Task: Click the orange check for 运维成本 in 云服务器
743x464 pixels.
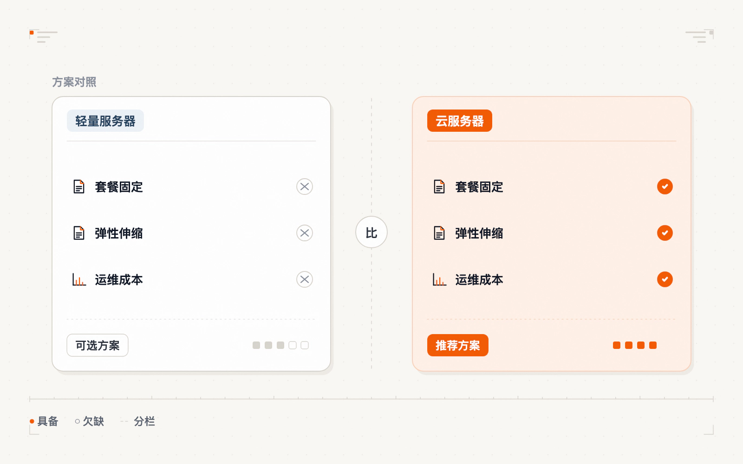Action: click(665, 279)
